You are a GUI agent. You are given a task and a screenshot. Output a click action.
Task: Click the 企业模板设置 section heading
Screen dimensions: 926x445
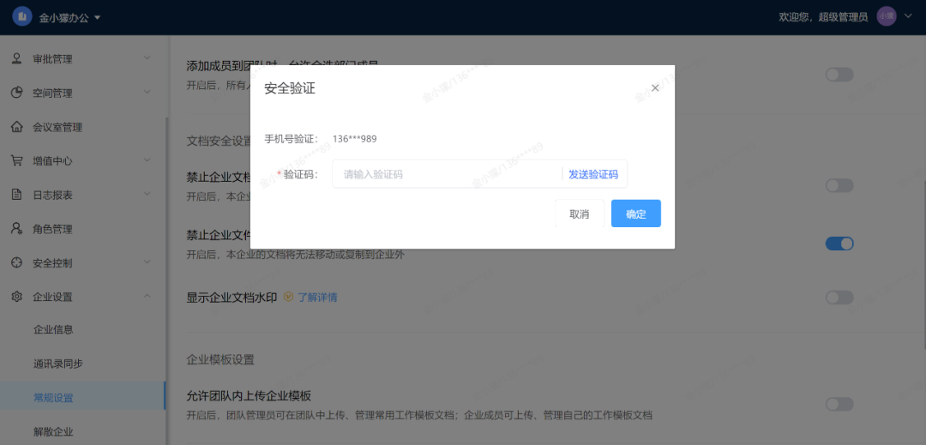pyautogui.click(x=219, y=359)
